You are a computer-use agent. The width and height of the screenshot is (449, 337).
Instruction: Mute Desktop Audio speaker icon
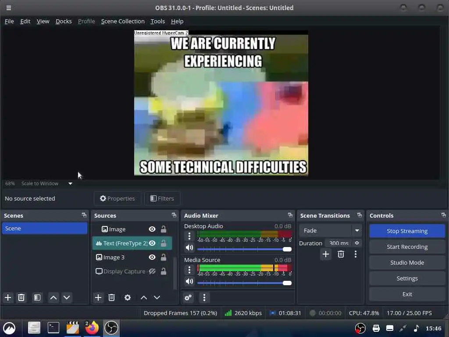(x=189, y=248)
